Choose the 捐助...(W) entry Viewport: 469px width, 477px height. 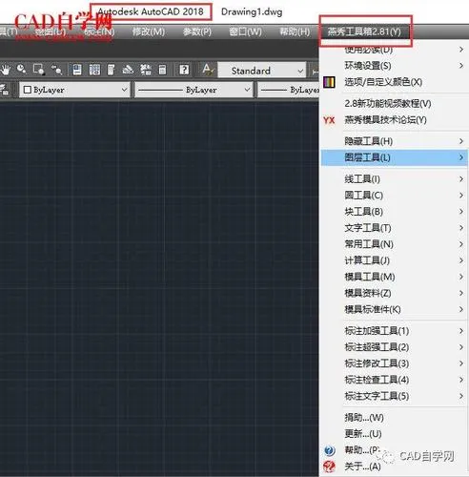point(394,417)
